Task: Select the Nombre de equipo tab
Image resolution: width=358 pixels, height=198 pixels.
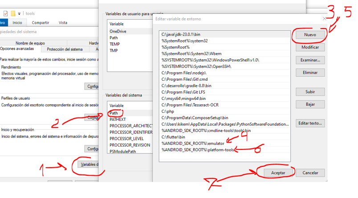Action: coord(30,43)
